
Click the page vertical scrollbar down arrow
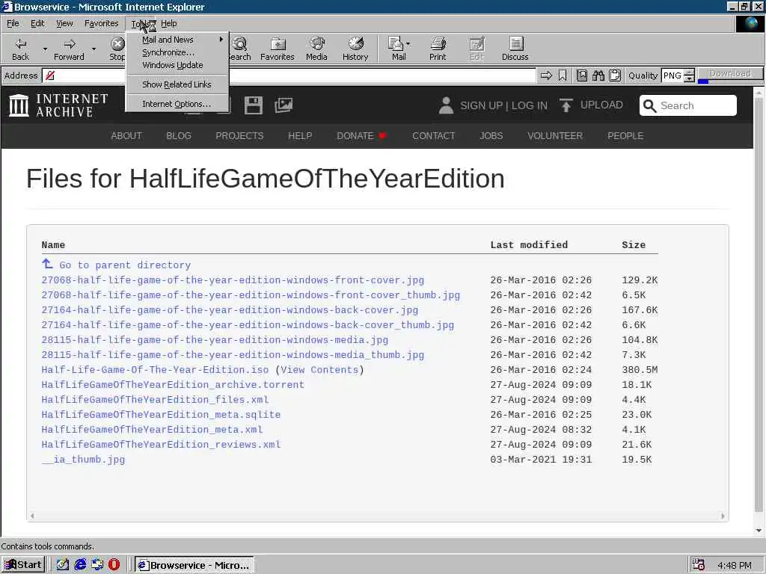pyautogui.click(x=759, y=530)
